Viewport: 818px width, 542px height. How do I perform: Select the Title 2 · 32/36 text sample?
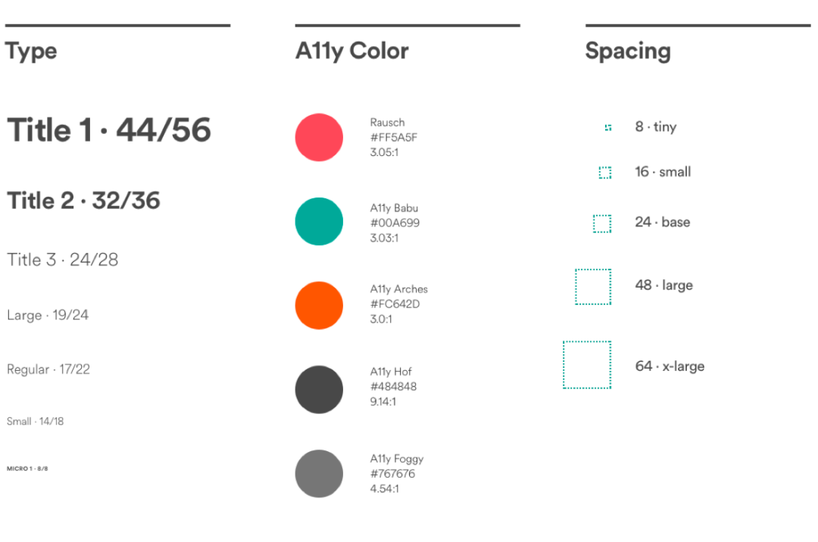(x=83, y=201)
